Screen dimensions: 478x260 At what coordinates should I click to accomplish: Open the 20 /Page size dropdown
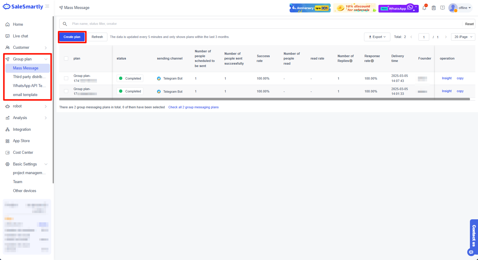(x=463, y=37)
